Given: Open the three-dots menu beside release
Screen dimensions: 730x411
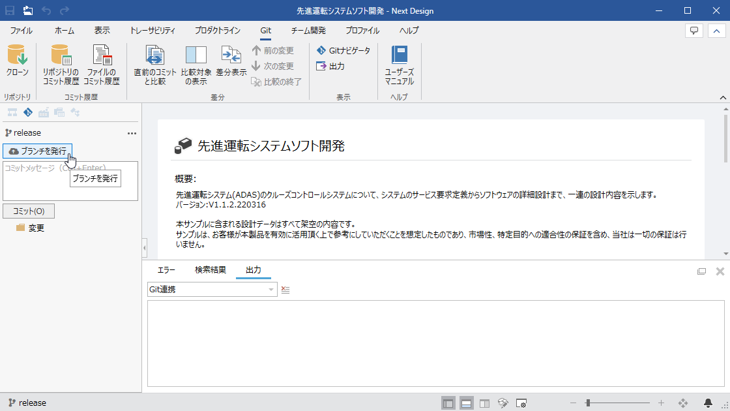Looking at the screenshot, I should pyautogui.click(x=132, y=133).
